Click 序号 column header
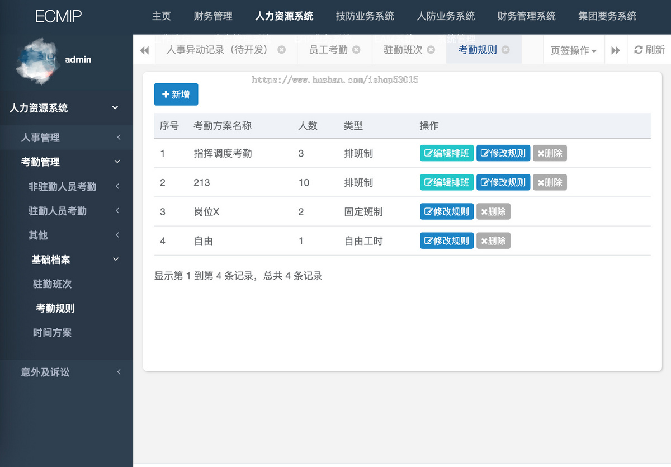Viewport: 671px width, 467px height. point(169,126)
